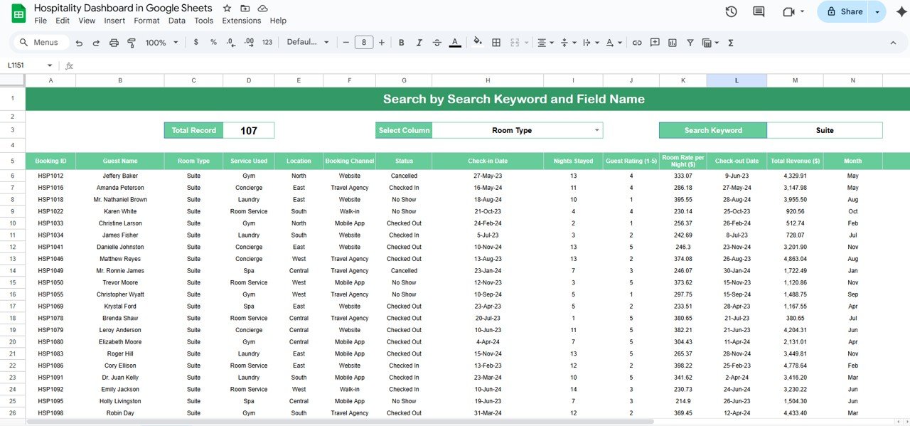This screenshot has height=426, width=910.
Task: Expand the Name box dropdown arrow
Action: pos(50,65)
